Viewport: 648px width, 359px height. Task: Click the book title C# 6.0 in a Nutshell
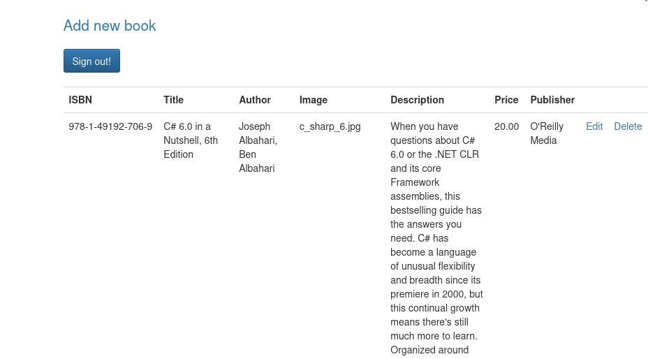[190, 140]
